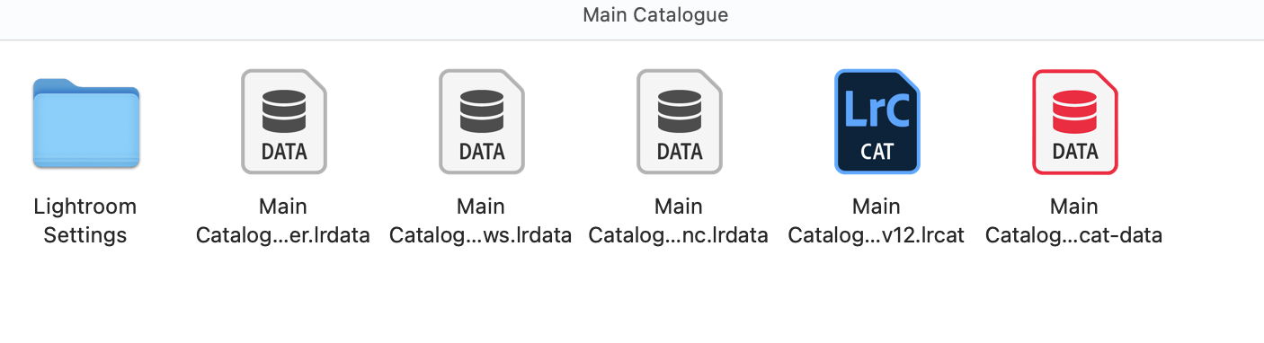Select the Lightroom LrC catalog file icon
Screen dimensions: 1264x343
pos(877,121)
